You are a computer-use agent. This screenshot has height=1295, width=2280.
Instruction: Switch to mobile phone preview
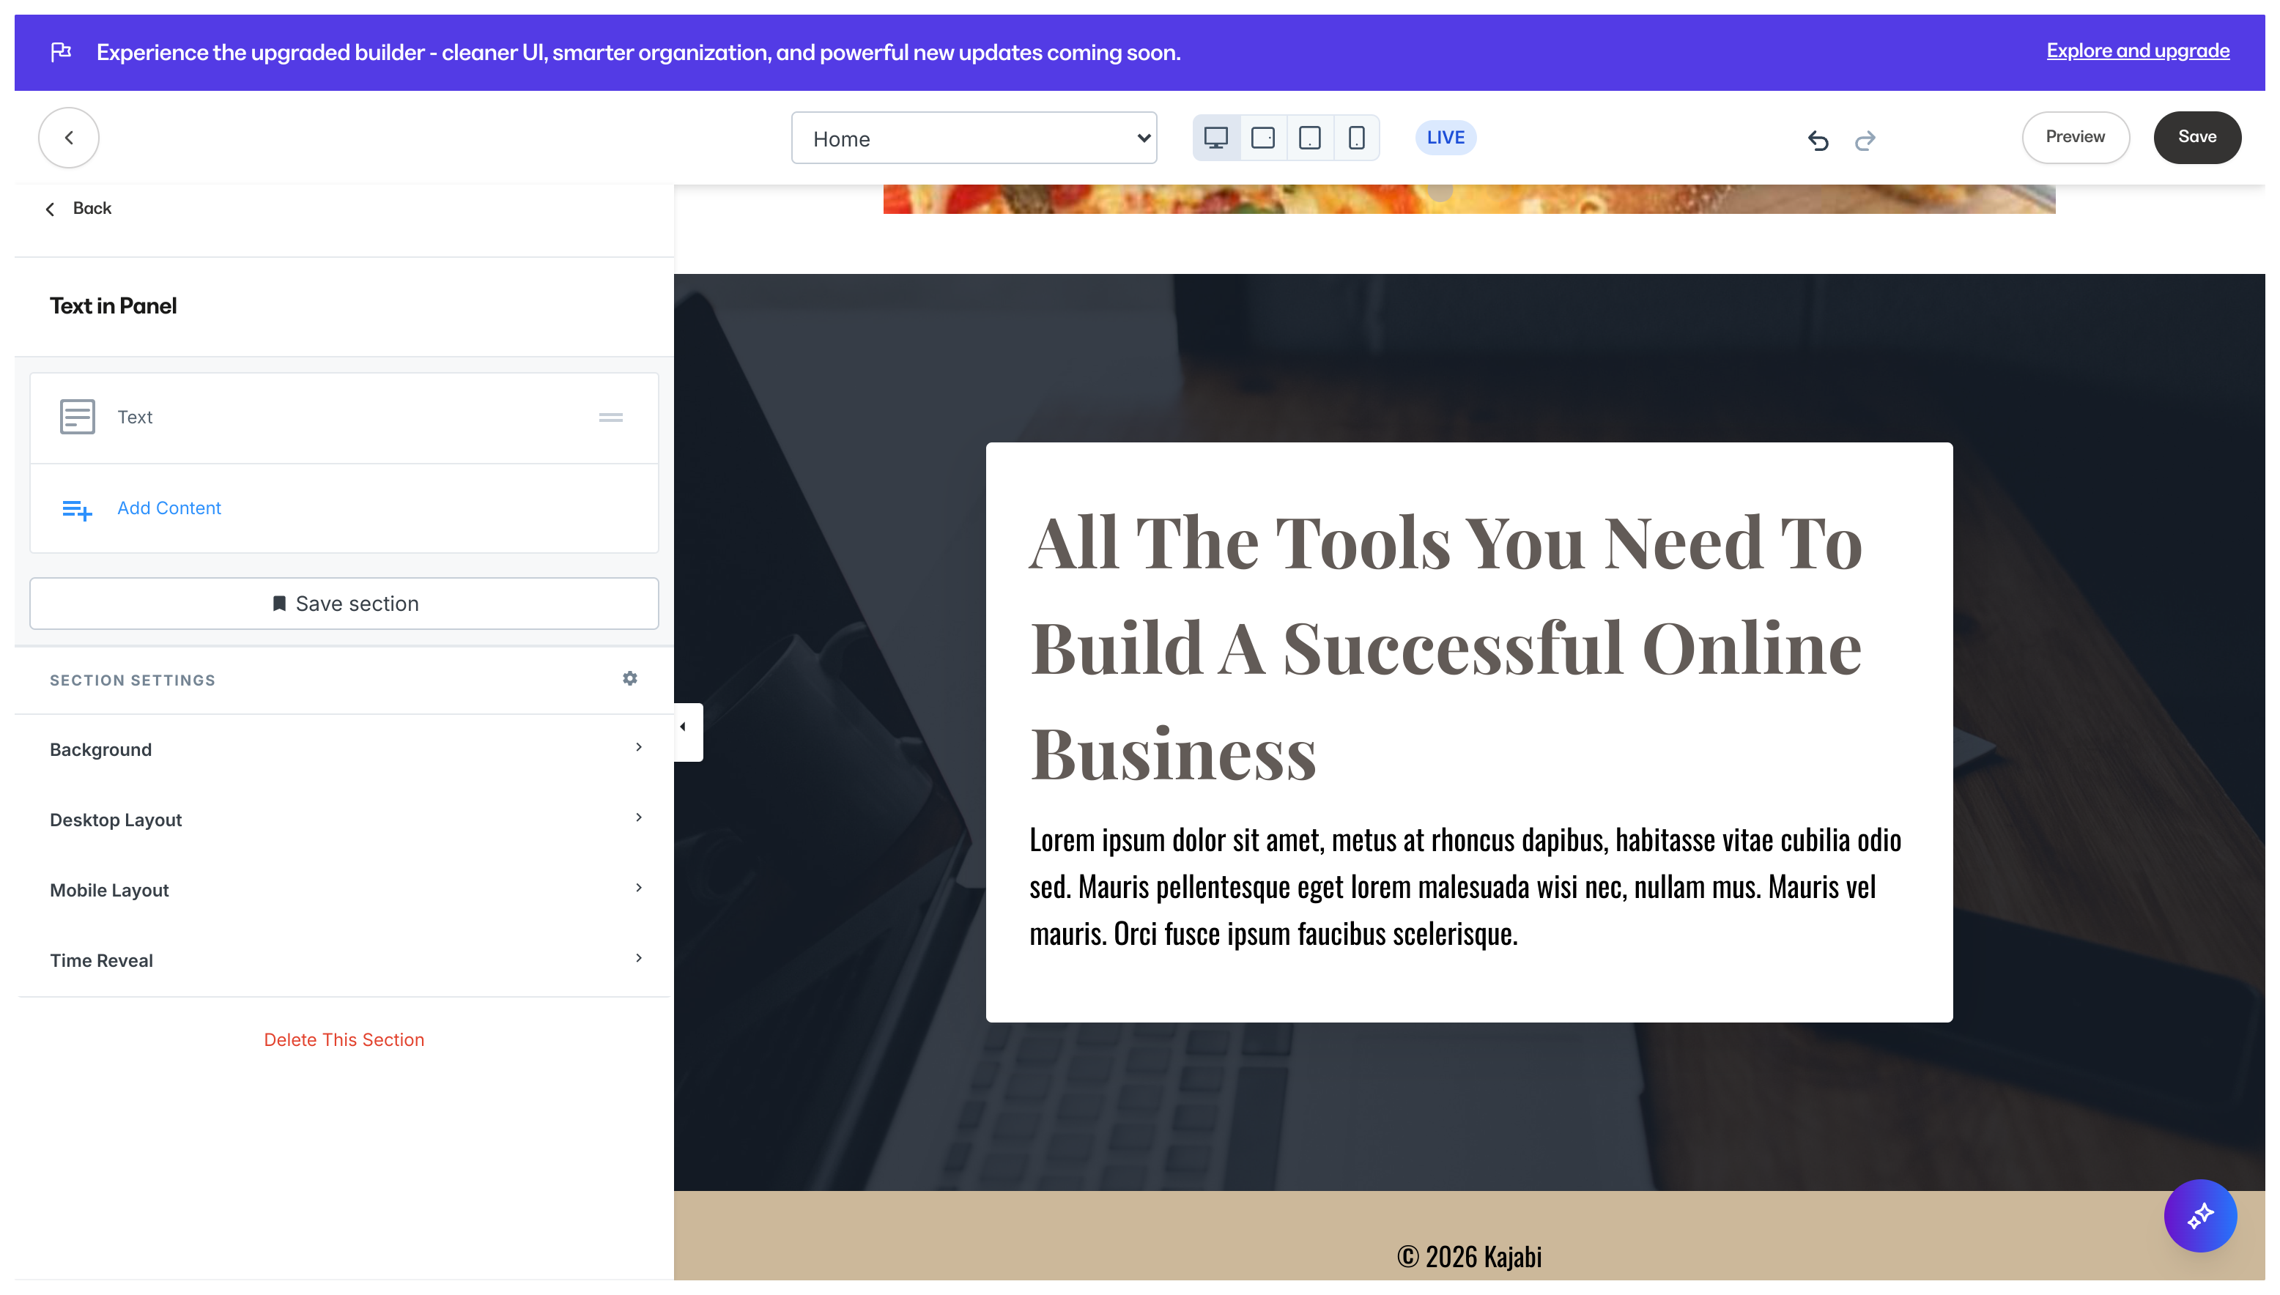[x=1355, y=138]
